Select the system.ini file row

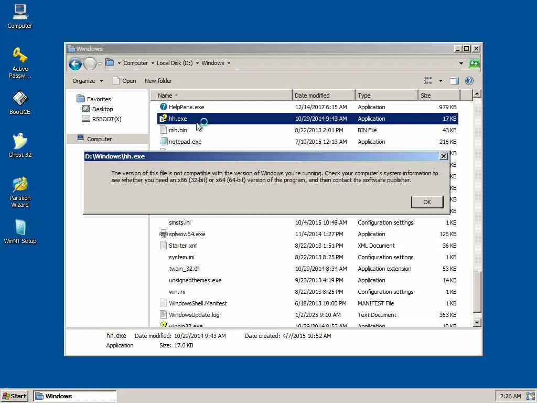(307, 257)
